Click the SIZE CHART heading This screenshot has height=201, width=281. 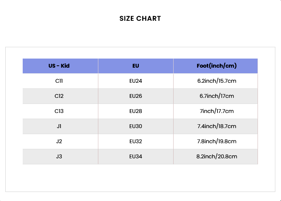click(x=140, y=19)
